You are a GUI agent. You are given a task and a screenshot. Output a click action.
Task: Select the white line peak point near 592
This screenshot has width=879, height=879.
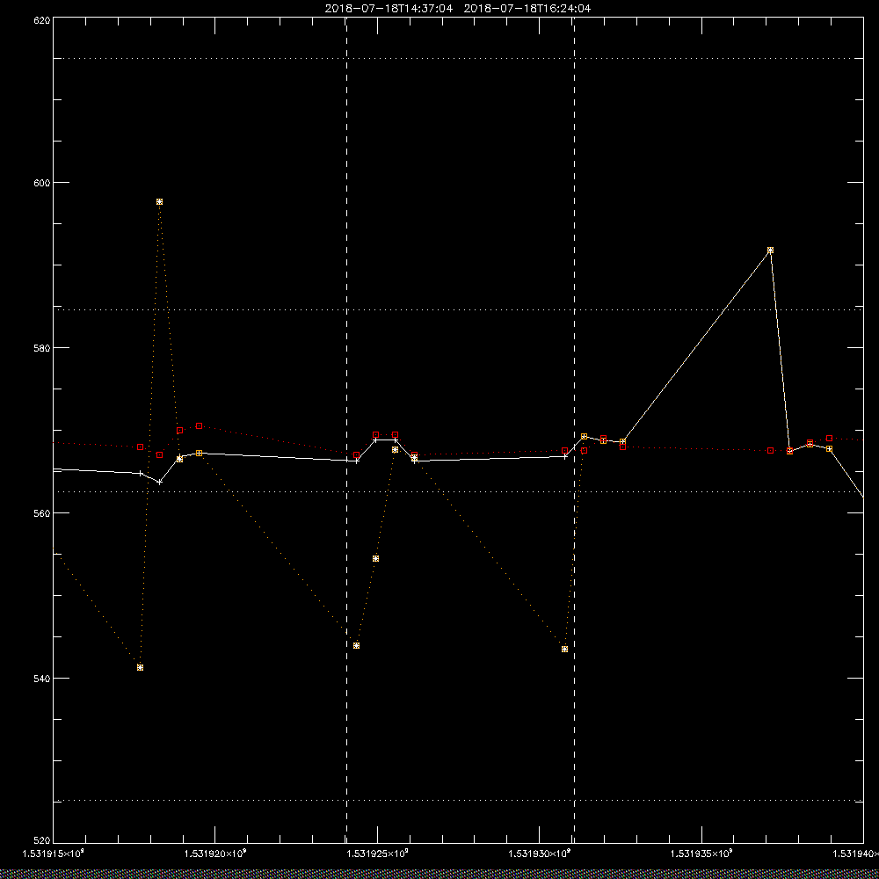tap(770, 250)
